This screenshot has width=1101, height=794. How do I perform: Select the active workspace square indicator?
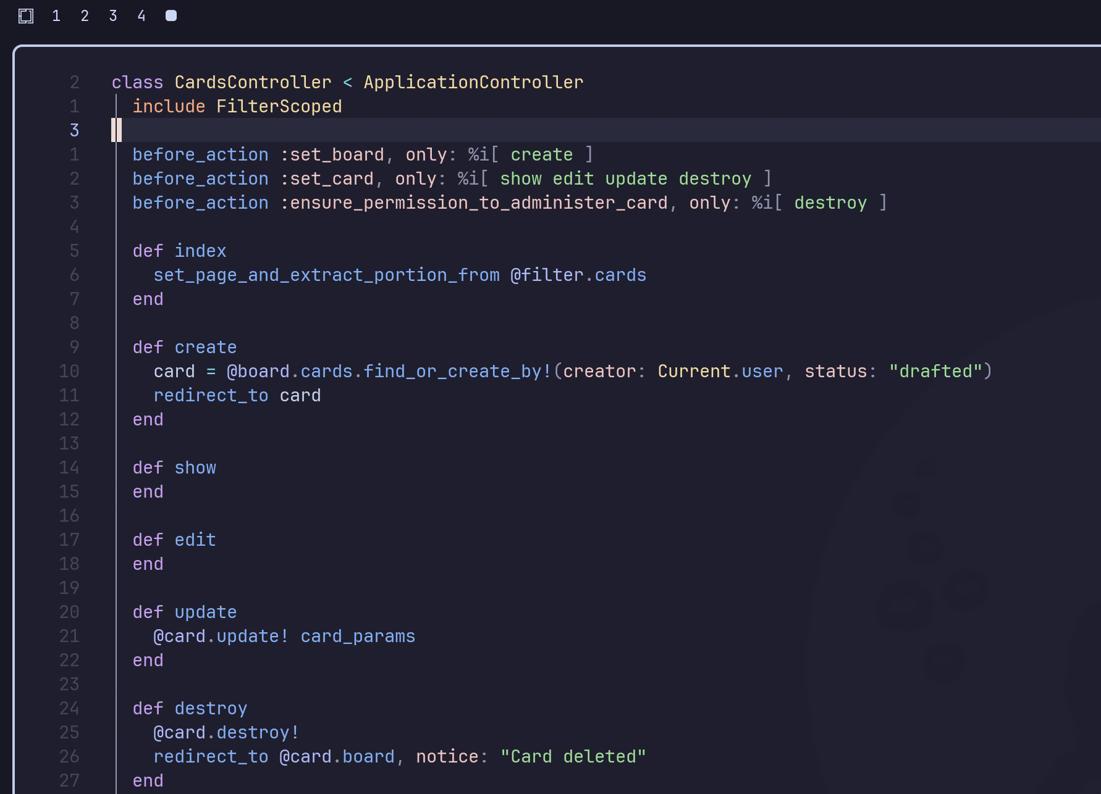(x=171, y=16)
